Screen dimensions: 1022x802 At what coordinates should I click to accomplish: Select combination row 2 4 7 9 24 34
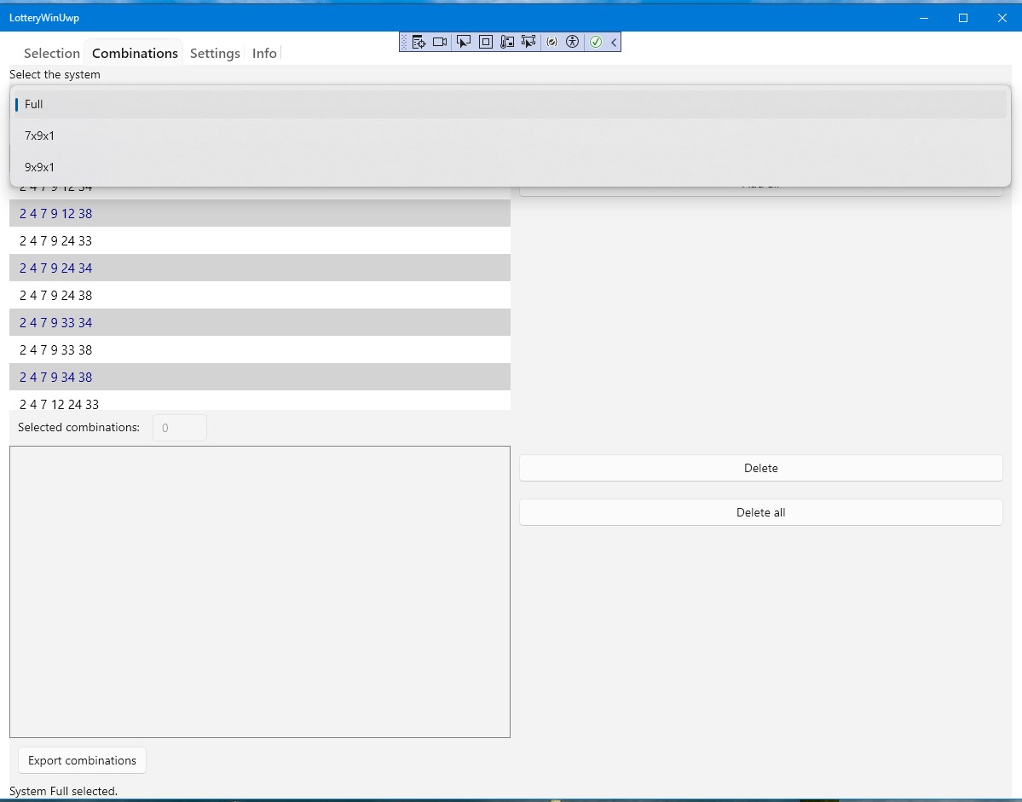point(259,268)
